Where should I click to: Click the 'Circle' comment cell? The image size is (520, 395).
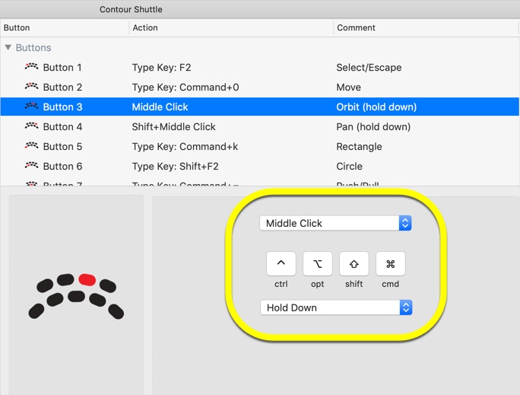(x=349, y=167)
